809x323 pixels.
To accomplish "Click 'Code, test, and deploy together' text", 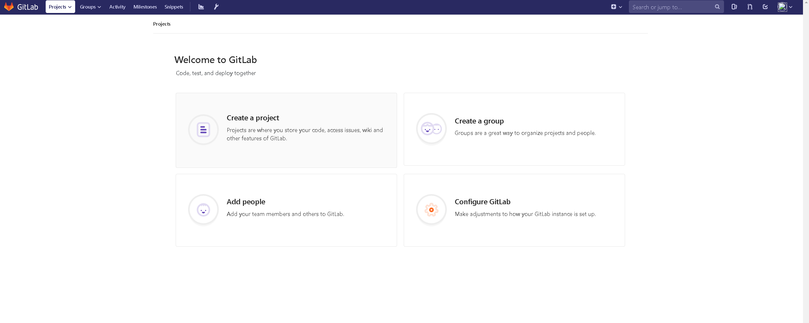I will [216, 73].
